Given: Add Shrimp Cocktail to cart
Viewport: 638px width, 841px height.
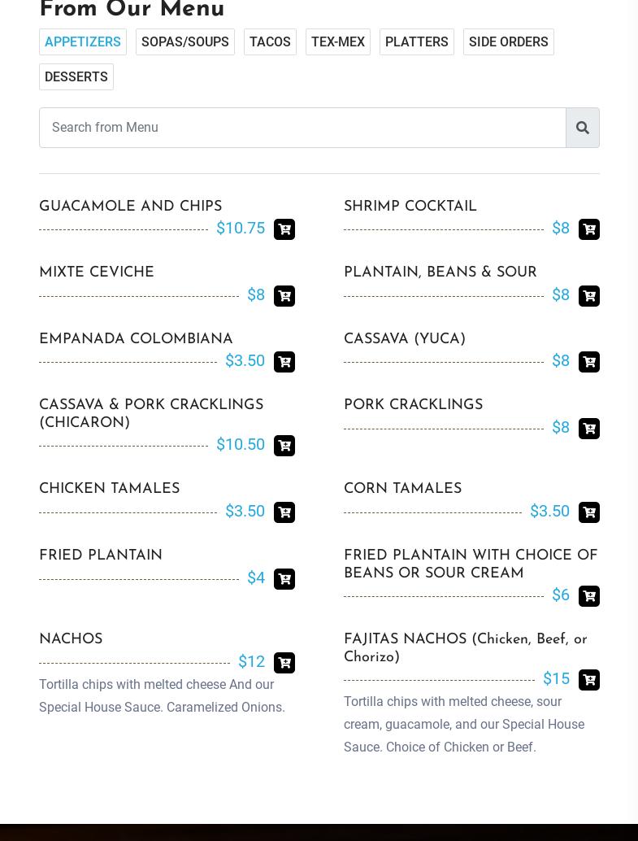Looking at the screenshot, I should pyautogui.click(x=589, y=229).
